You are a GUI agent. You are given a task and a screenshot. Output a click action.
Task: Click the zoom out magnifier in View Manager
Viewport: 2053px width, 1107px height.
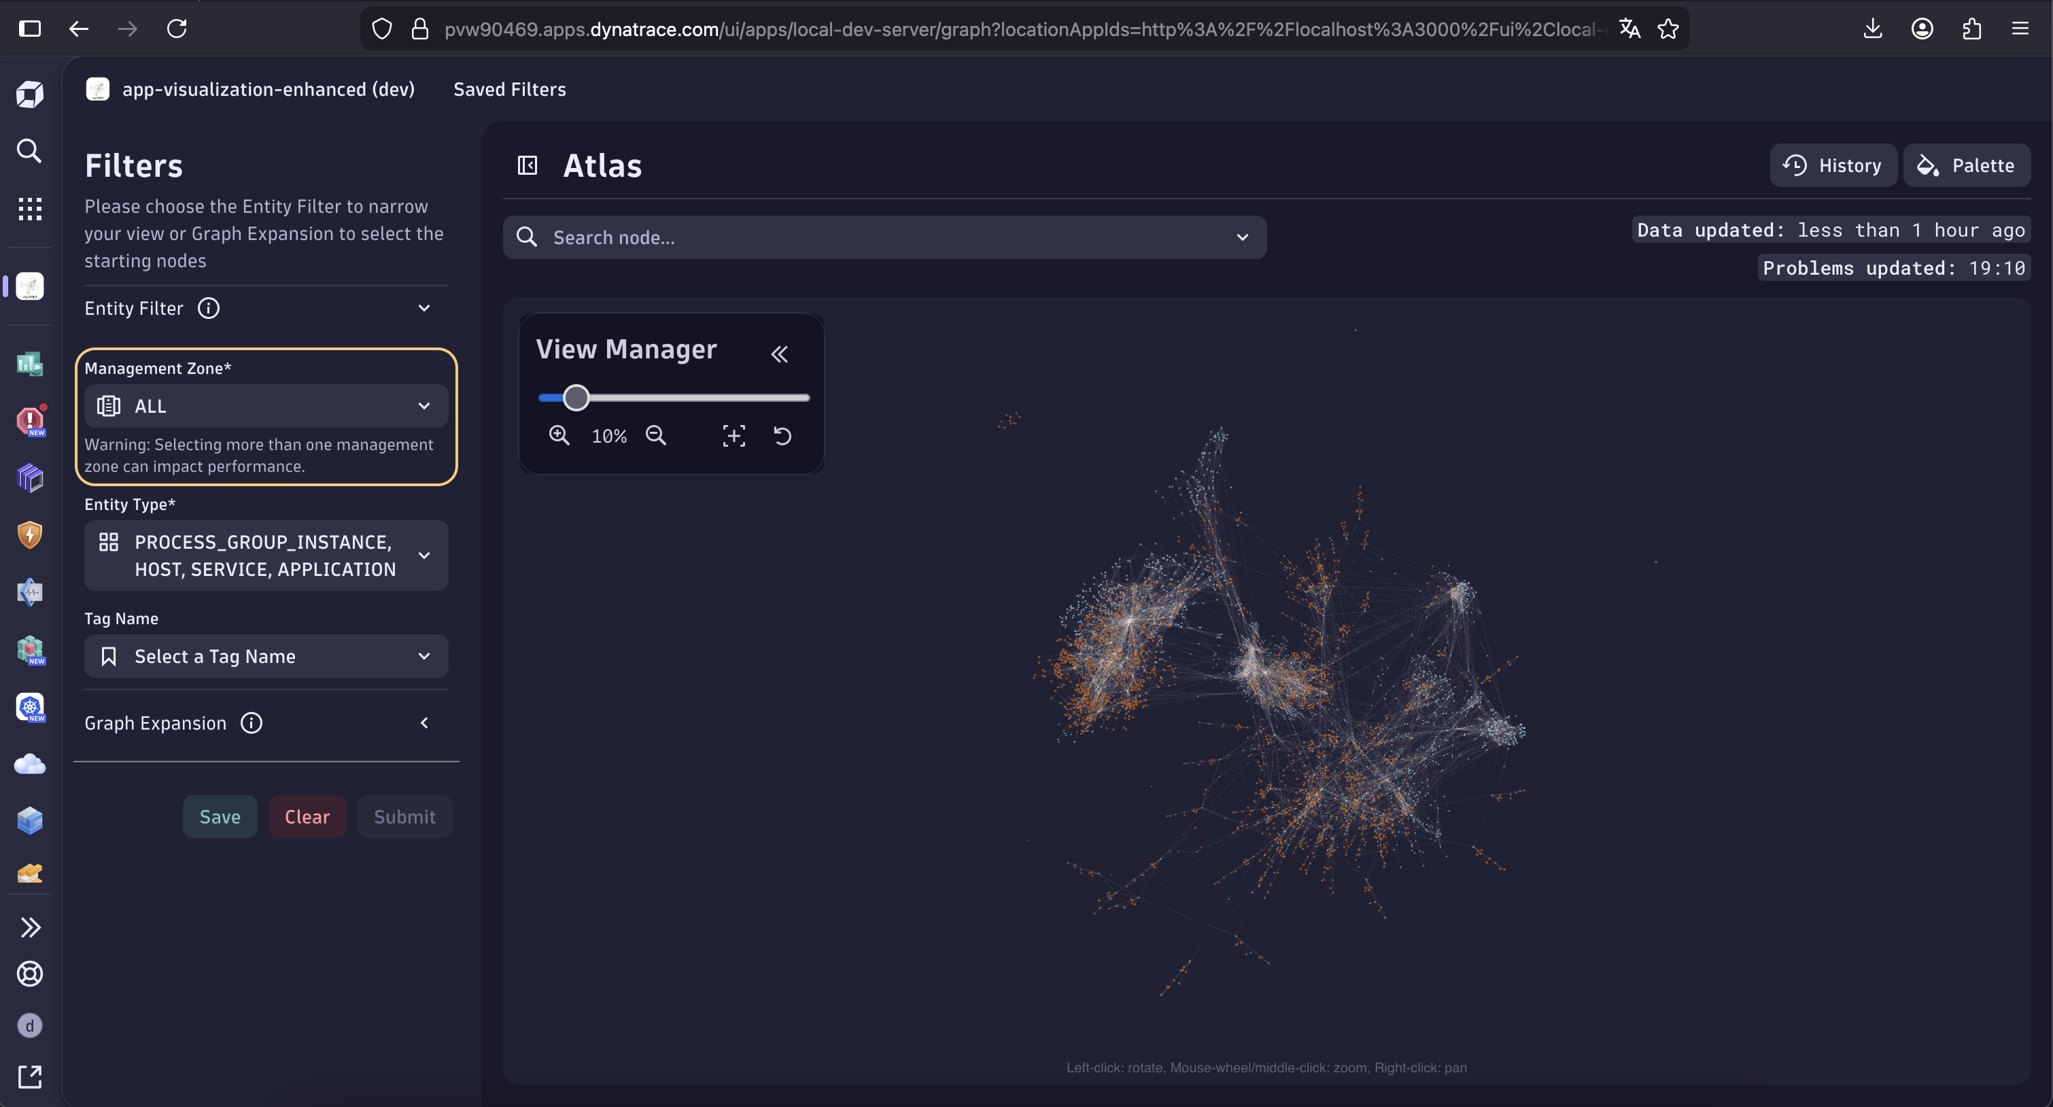pos(656,435)
